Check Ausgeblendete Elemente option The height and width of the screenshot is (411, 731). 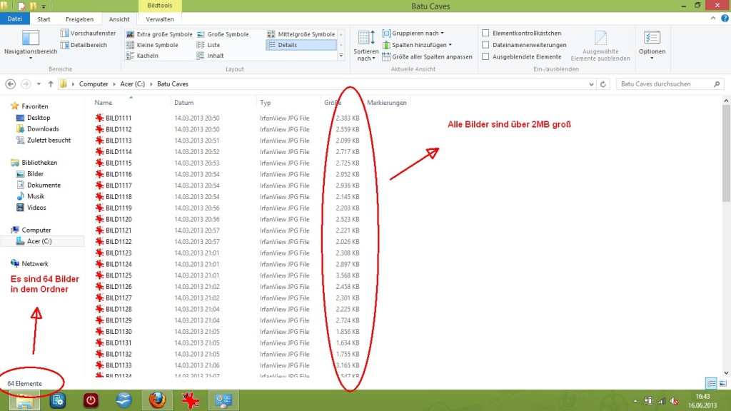[486, 56]
